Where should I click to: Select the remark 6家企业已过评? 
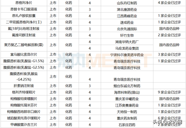click(169, 118)
